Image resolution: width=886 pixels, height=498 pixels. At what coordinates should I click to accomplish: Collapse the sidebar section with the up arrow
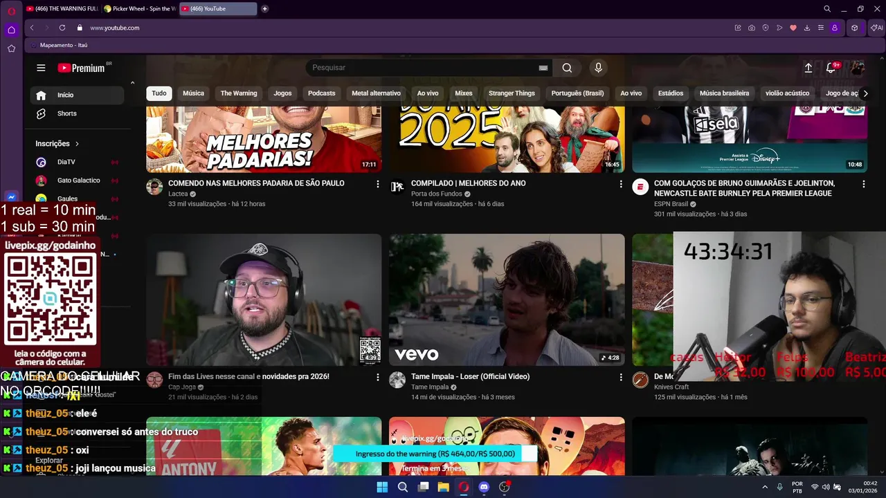pyautogui.click(x=132, y=83)
